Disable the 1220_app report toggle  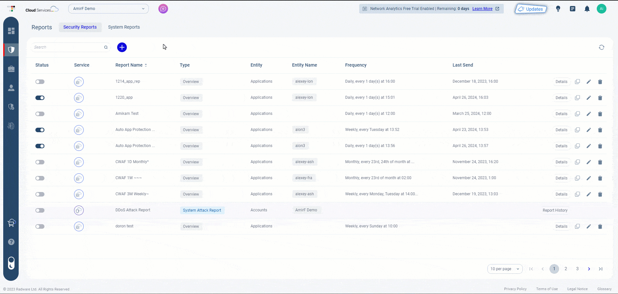(40, 98)
